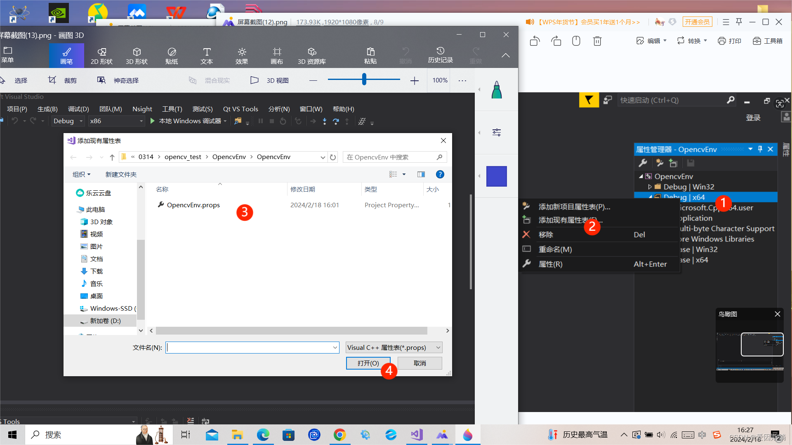This screenshot has height=445, width=792.
Task: Choose Remove from the context menu
Action: click(x=546, y=234)
